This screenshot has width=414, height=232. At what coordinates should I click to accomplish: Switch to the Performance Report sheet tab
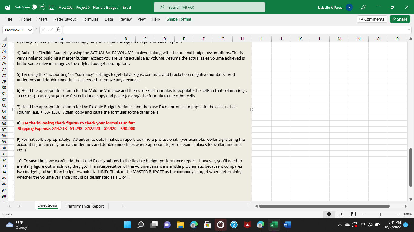[x=85, y=206]
